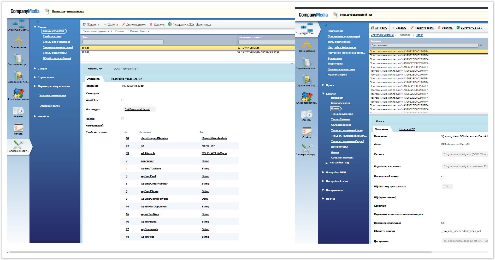
Task: Click Редактировать pencil icon in left window toolbar
Action: (x=124, y=24)
